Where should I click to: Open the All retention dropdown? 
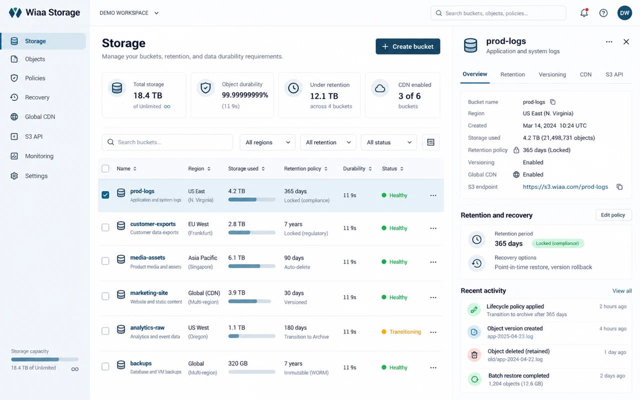(x=328, y=142)
